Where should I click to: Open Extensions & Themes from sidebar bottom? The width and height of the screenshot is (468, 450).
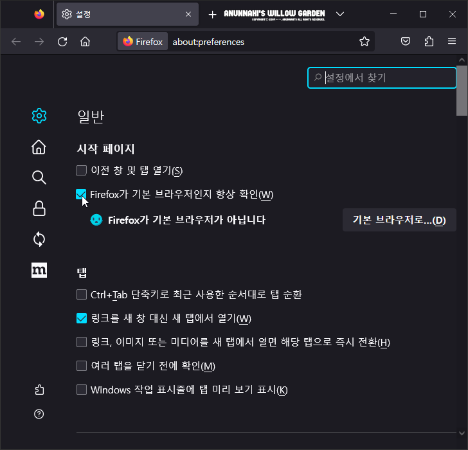(x=39, y=390)
